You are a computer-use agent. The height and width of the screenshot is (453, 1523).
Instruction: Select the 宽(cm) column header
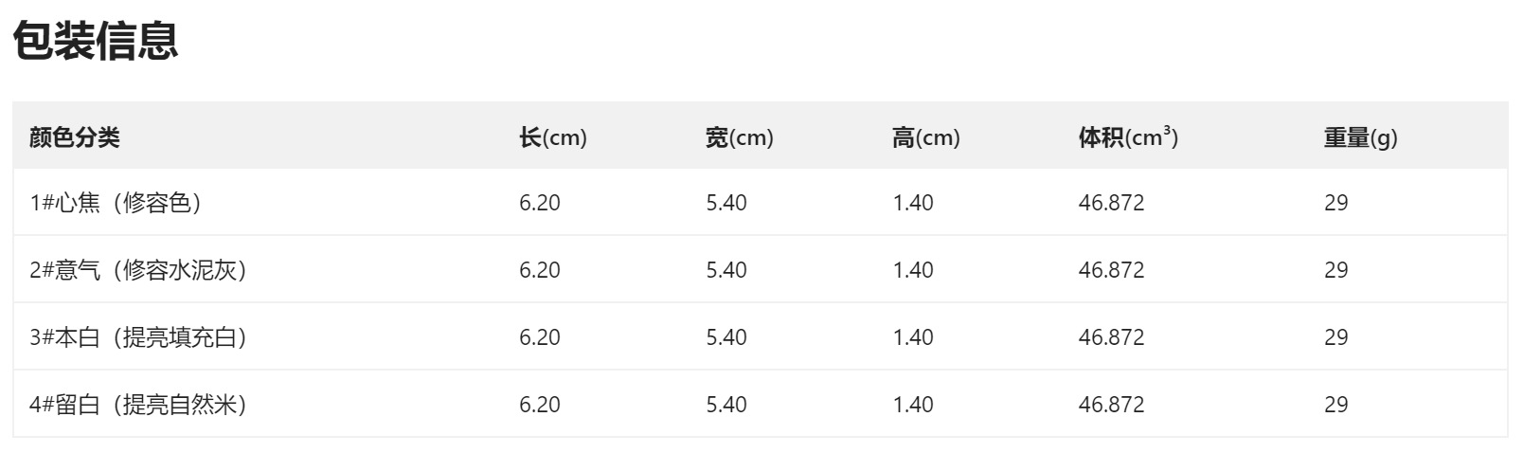(x=740, y=137)
